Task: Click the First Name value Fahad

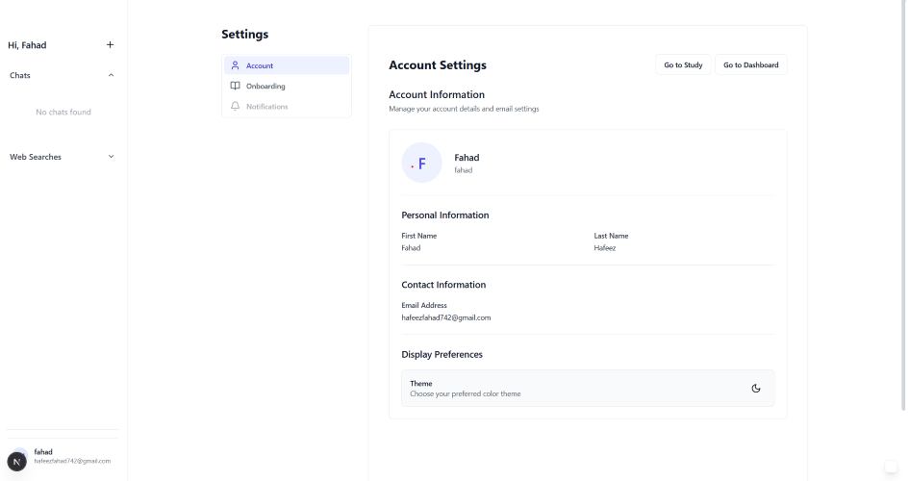Action: [x=411, y=248]
